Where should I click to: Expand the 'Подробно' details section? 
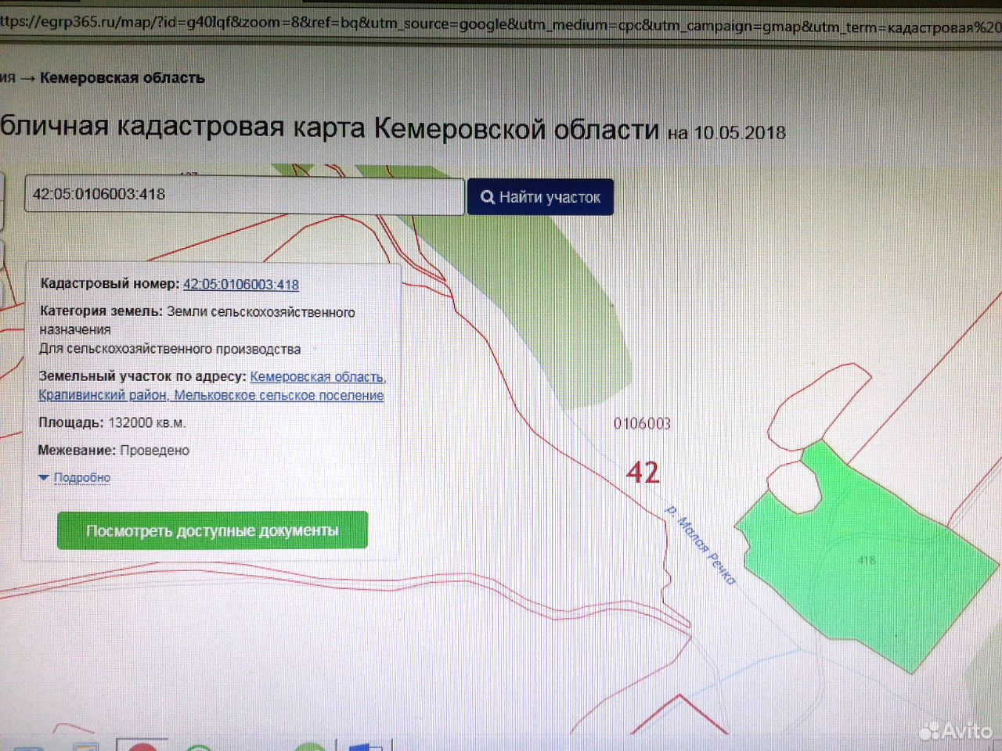[x=75, y=478]
